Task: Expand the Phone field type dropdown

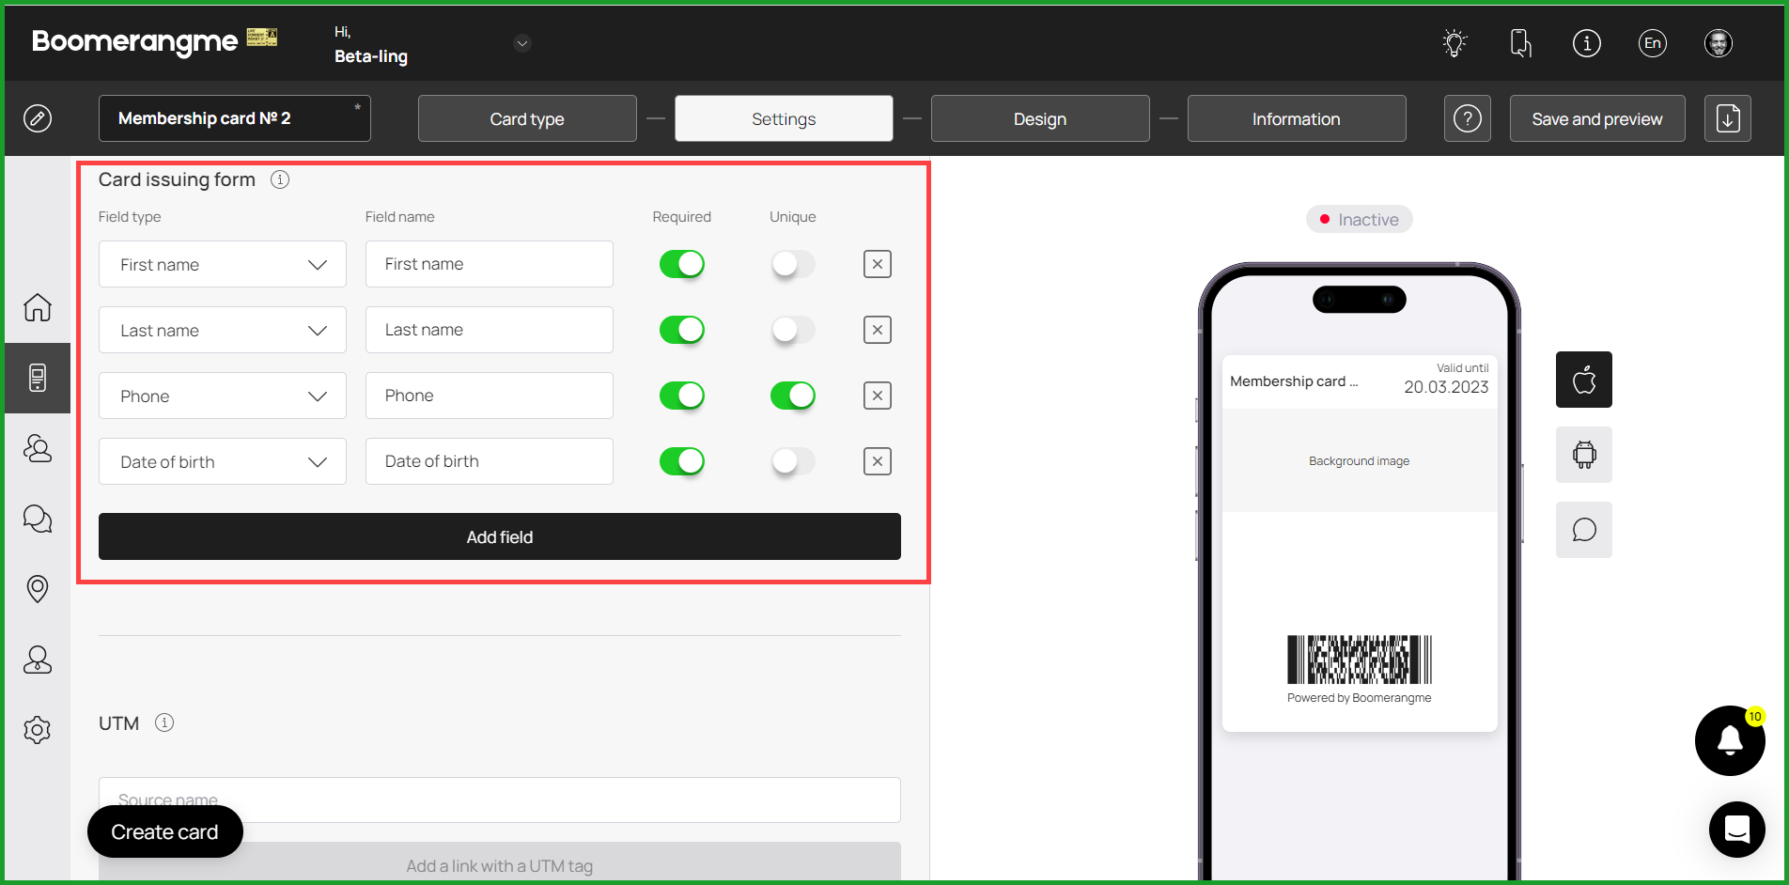Action: pos(222,396)
